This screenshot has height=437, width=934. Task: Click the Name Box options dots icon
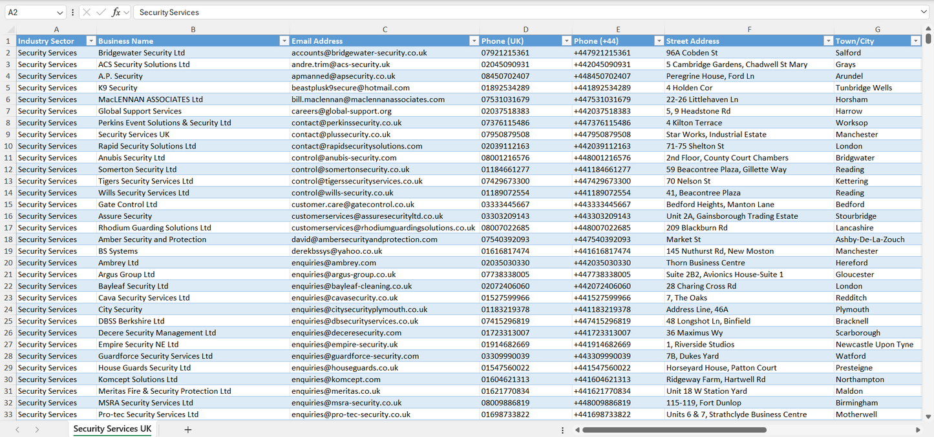coord(72,12)
